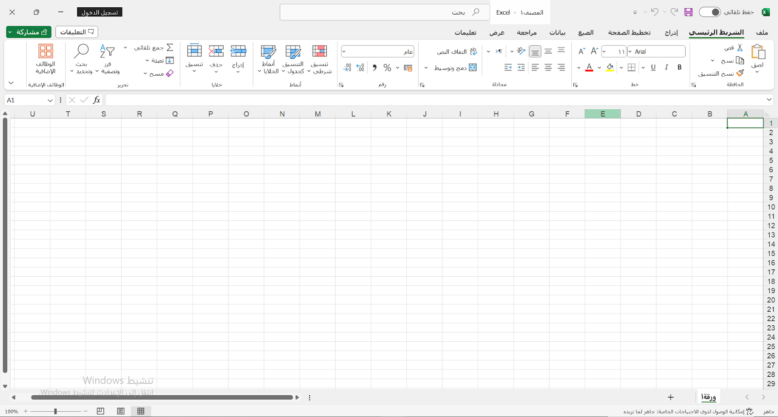
Task: Open Copy (نسخ) dropdown arrow
Action: tap(712, 61)
